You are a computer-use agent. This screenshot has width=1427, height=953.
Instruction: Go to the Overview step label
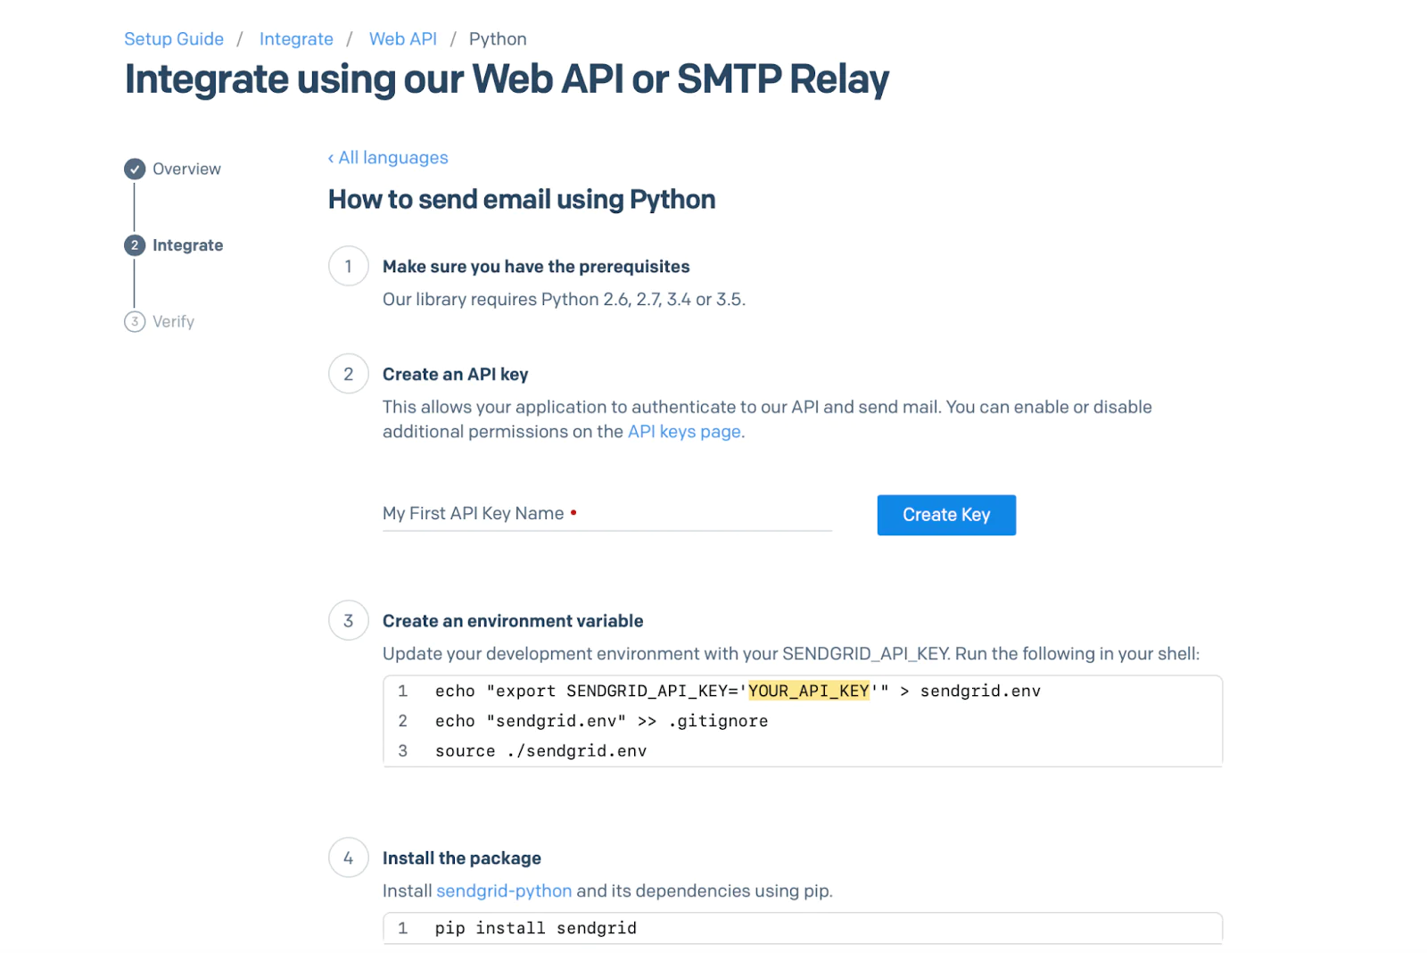pos(186,169)
